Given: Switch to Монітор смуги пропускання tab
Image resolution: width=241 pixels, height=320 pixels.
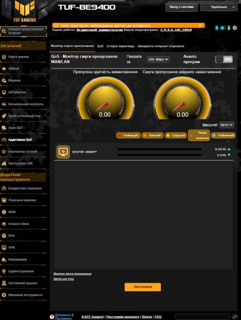Looking at the screenshot, I should point(72,46).
